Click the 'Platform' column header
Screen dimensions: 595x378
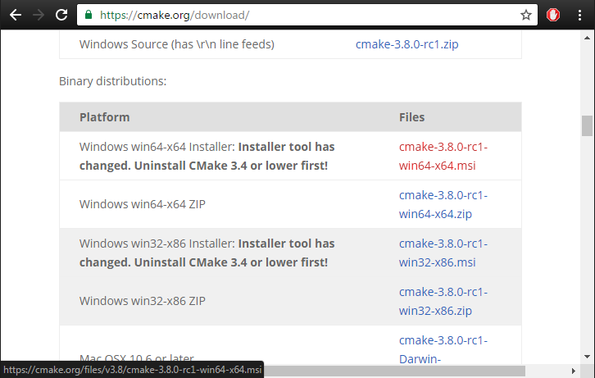coord(104,117)
